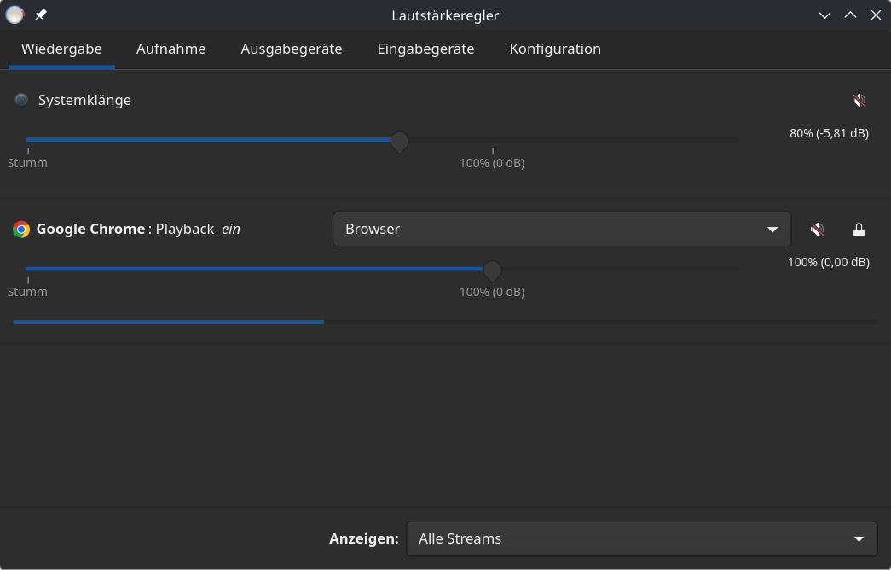Open the Ausgabegeräte tab
Image resolution: width=891 pixels, height=570 pixels.
pos(292,49)
